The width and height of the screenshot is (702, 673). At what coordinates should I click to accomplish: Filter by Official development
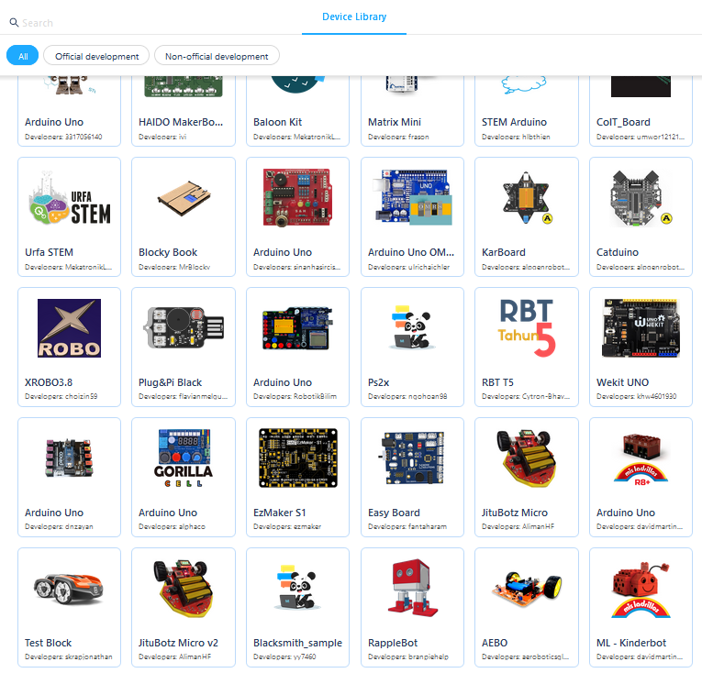pyautogui.click(x=96, y=56)
